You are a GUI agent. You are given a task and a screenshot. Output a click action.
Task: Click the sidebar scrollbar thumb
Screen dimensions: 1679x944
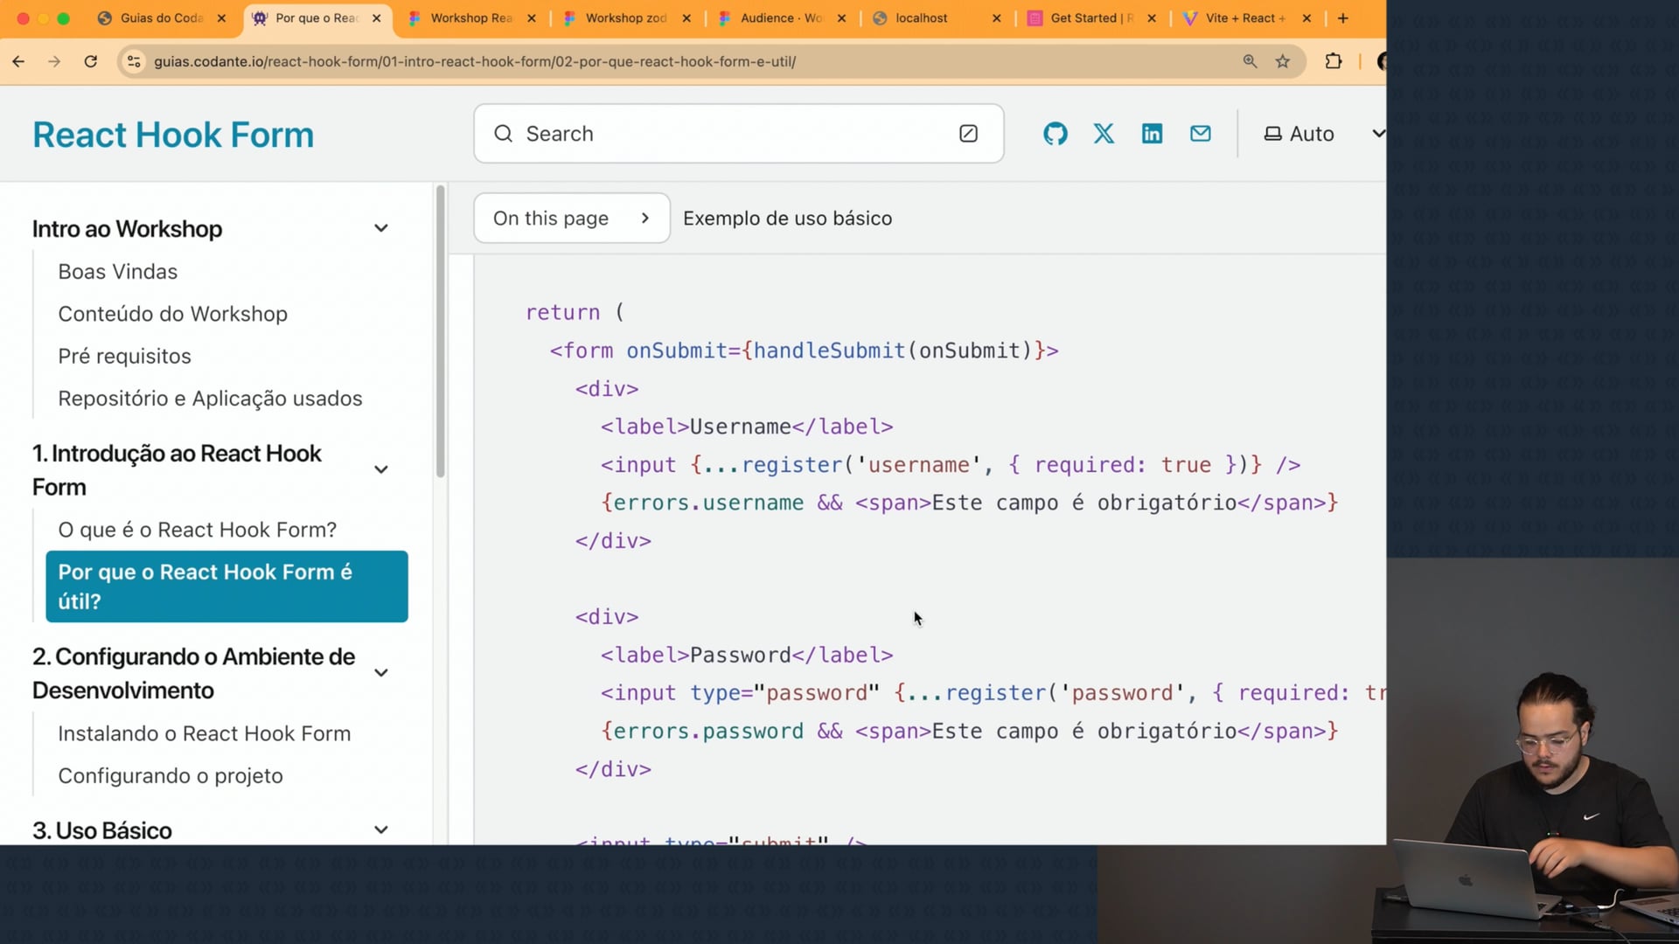(x=441, y=330)
